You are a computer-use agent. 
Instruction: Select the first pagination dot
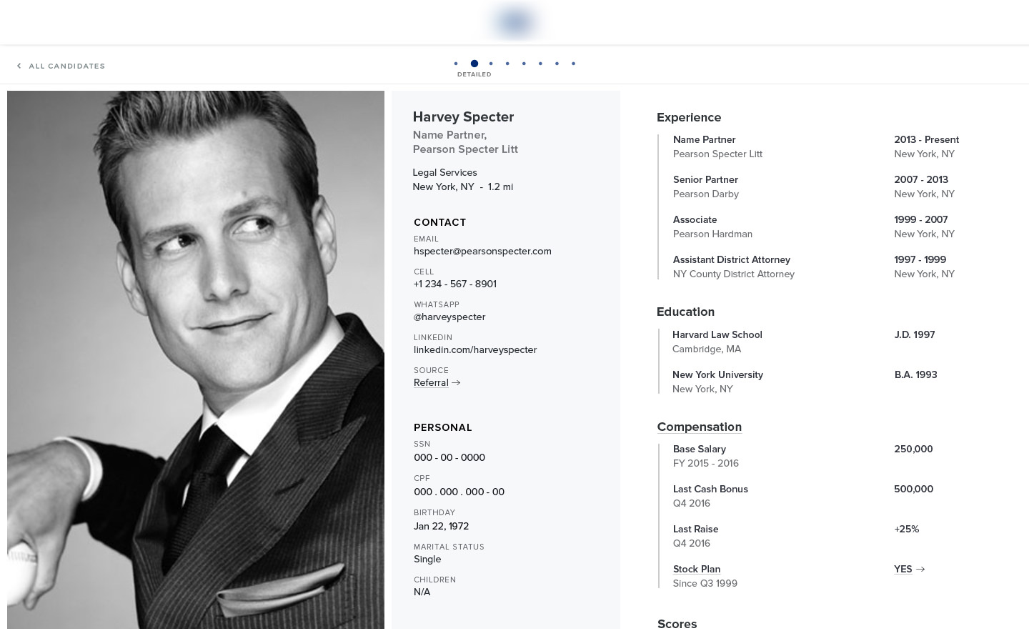click(x=456, y=64)
